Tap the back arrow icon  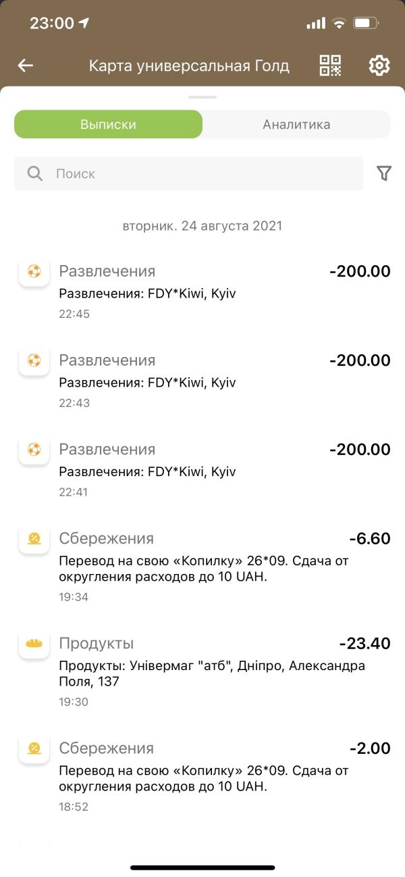(x=26, y=66)
